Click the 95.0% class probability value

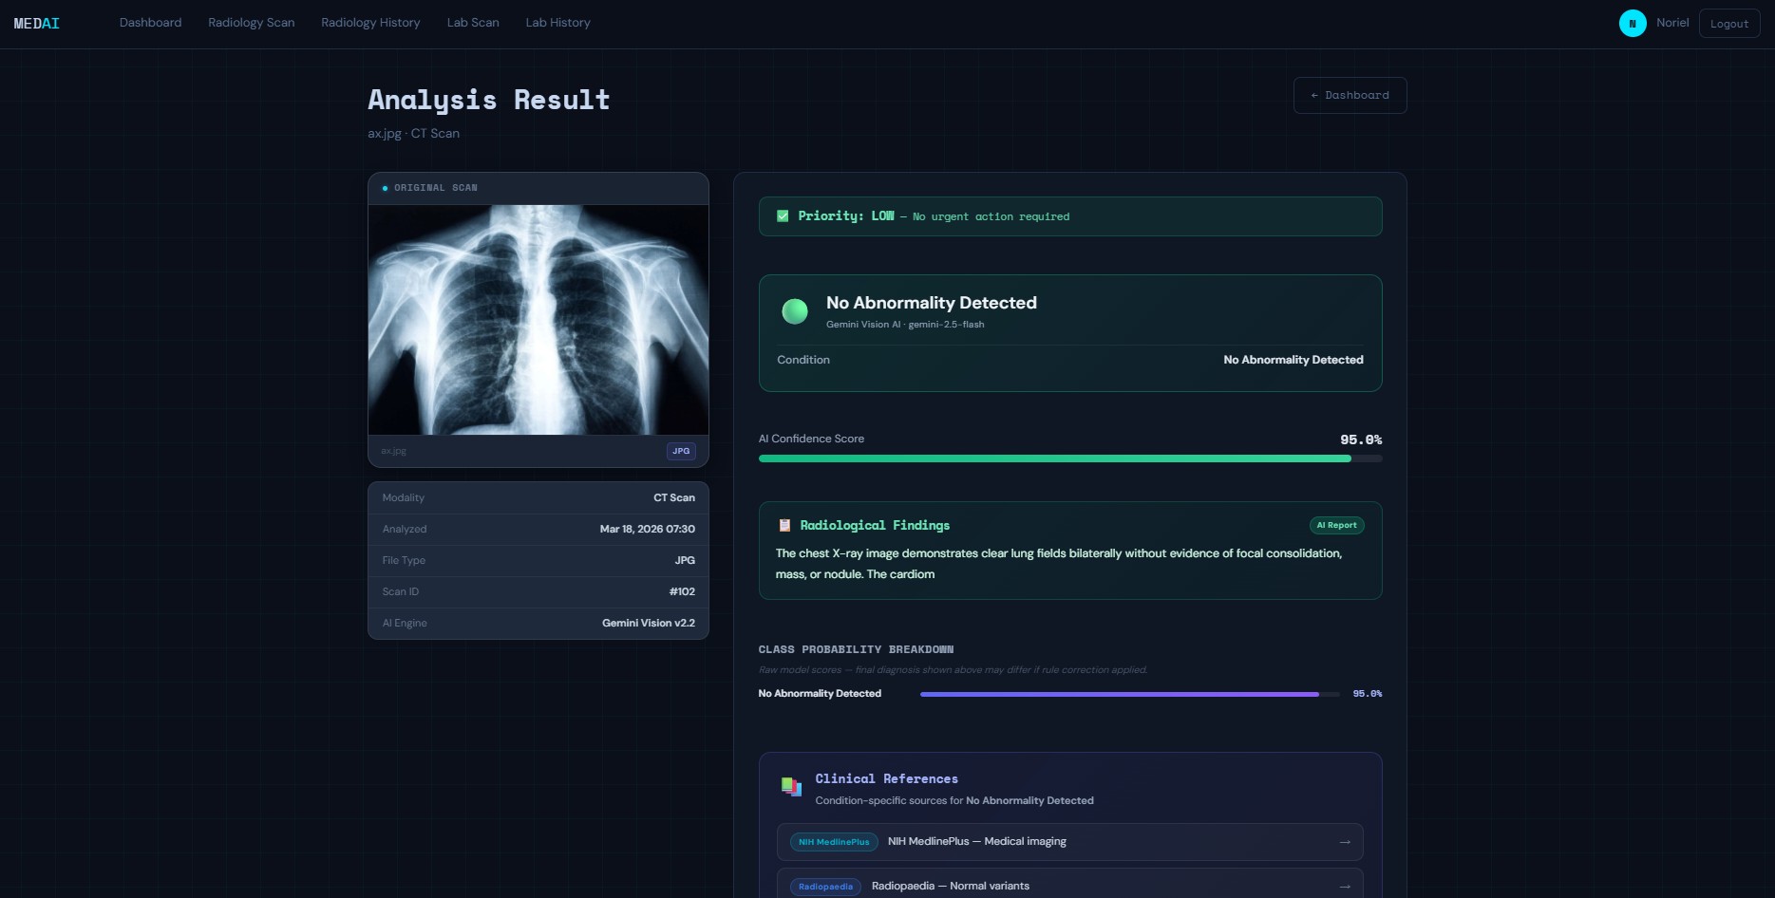coord(1368,694)
